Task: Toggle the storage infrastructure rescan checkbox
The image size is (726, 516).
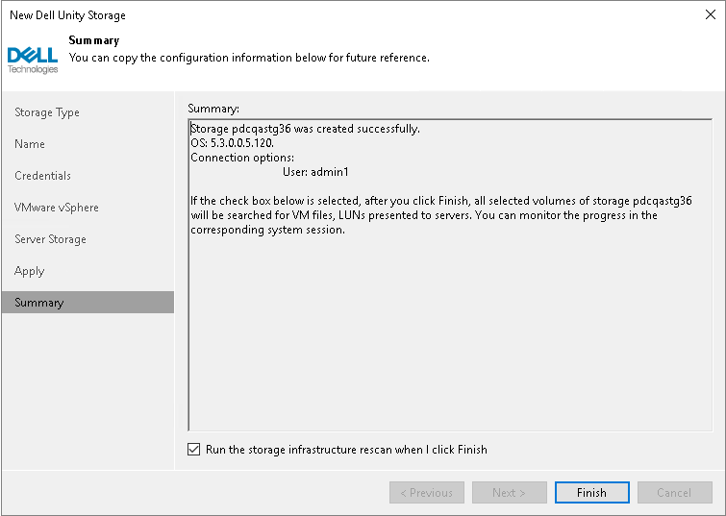Action: pyautogui.click(x=193, y=450)
